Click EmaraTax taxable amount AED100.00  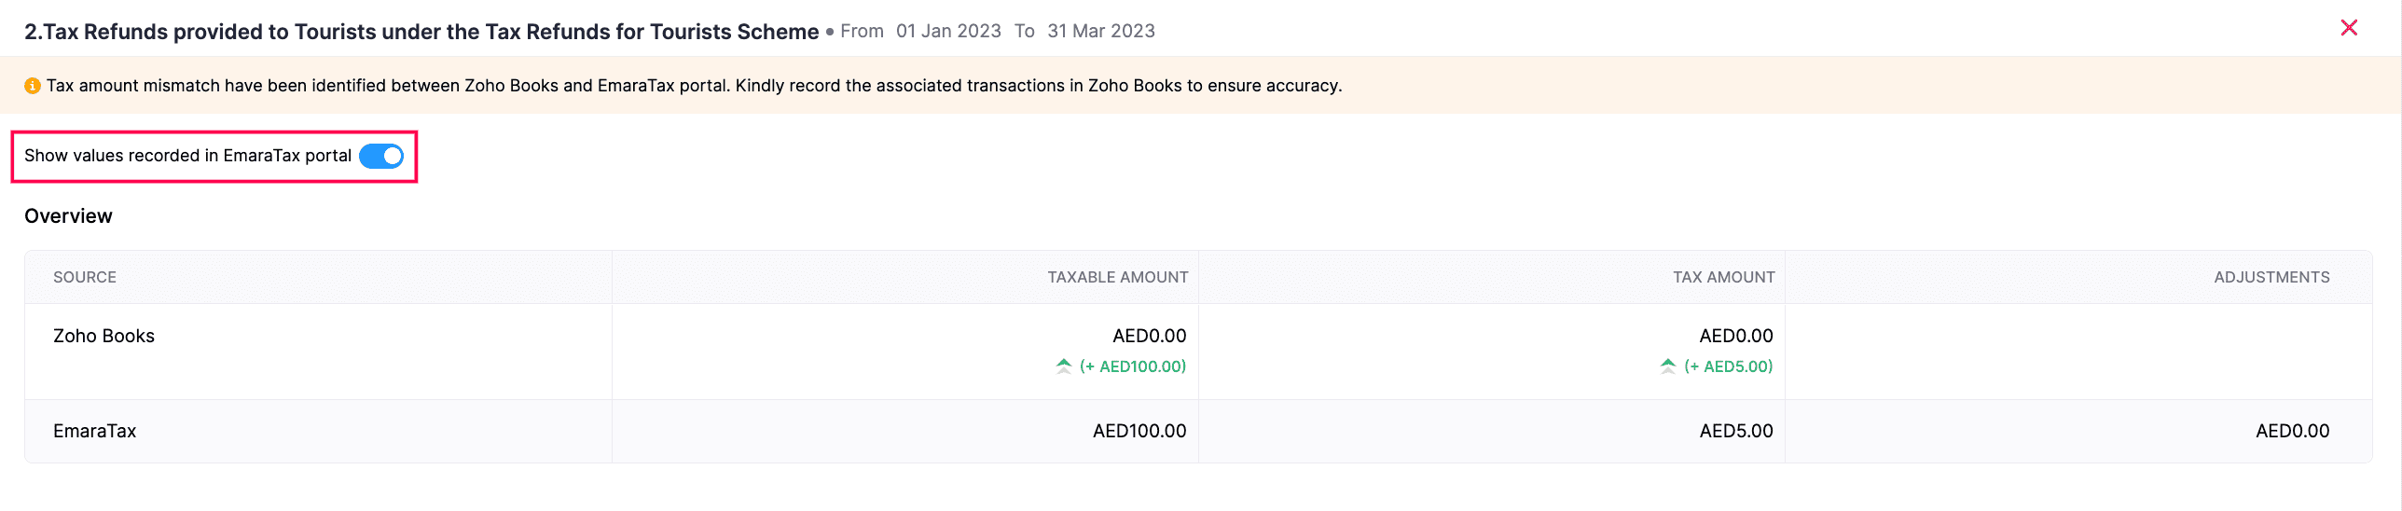(x=1139, y=431)
